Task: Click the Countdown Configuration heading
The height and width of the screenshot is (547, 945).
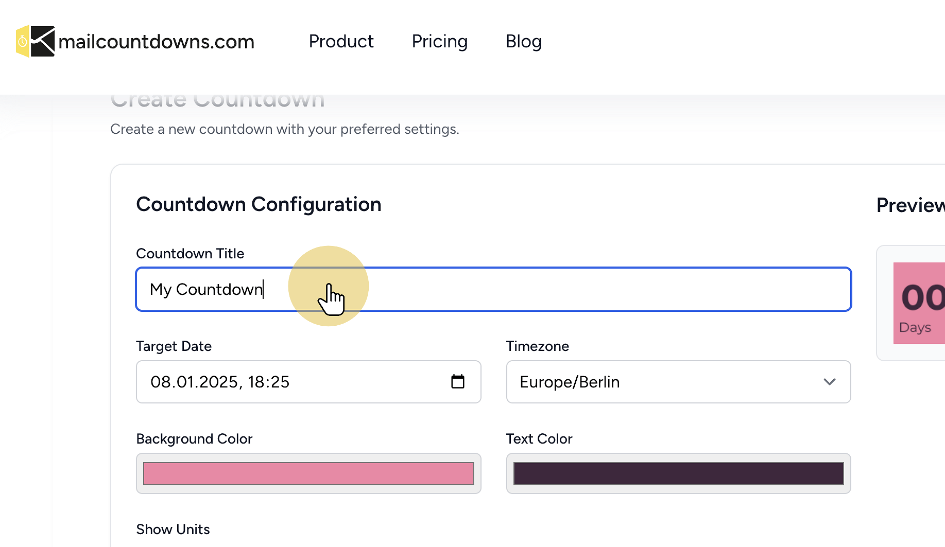Action: (x=259, y=204)
